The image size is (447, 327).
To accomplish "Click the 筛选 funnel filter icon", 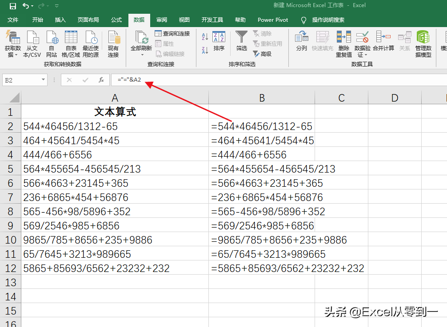I will click(x=241, y=38).
